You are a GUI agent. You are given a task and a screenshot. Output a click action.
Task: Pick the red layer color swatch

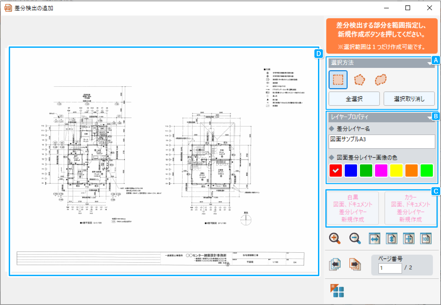coord(336,171)
